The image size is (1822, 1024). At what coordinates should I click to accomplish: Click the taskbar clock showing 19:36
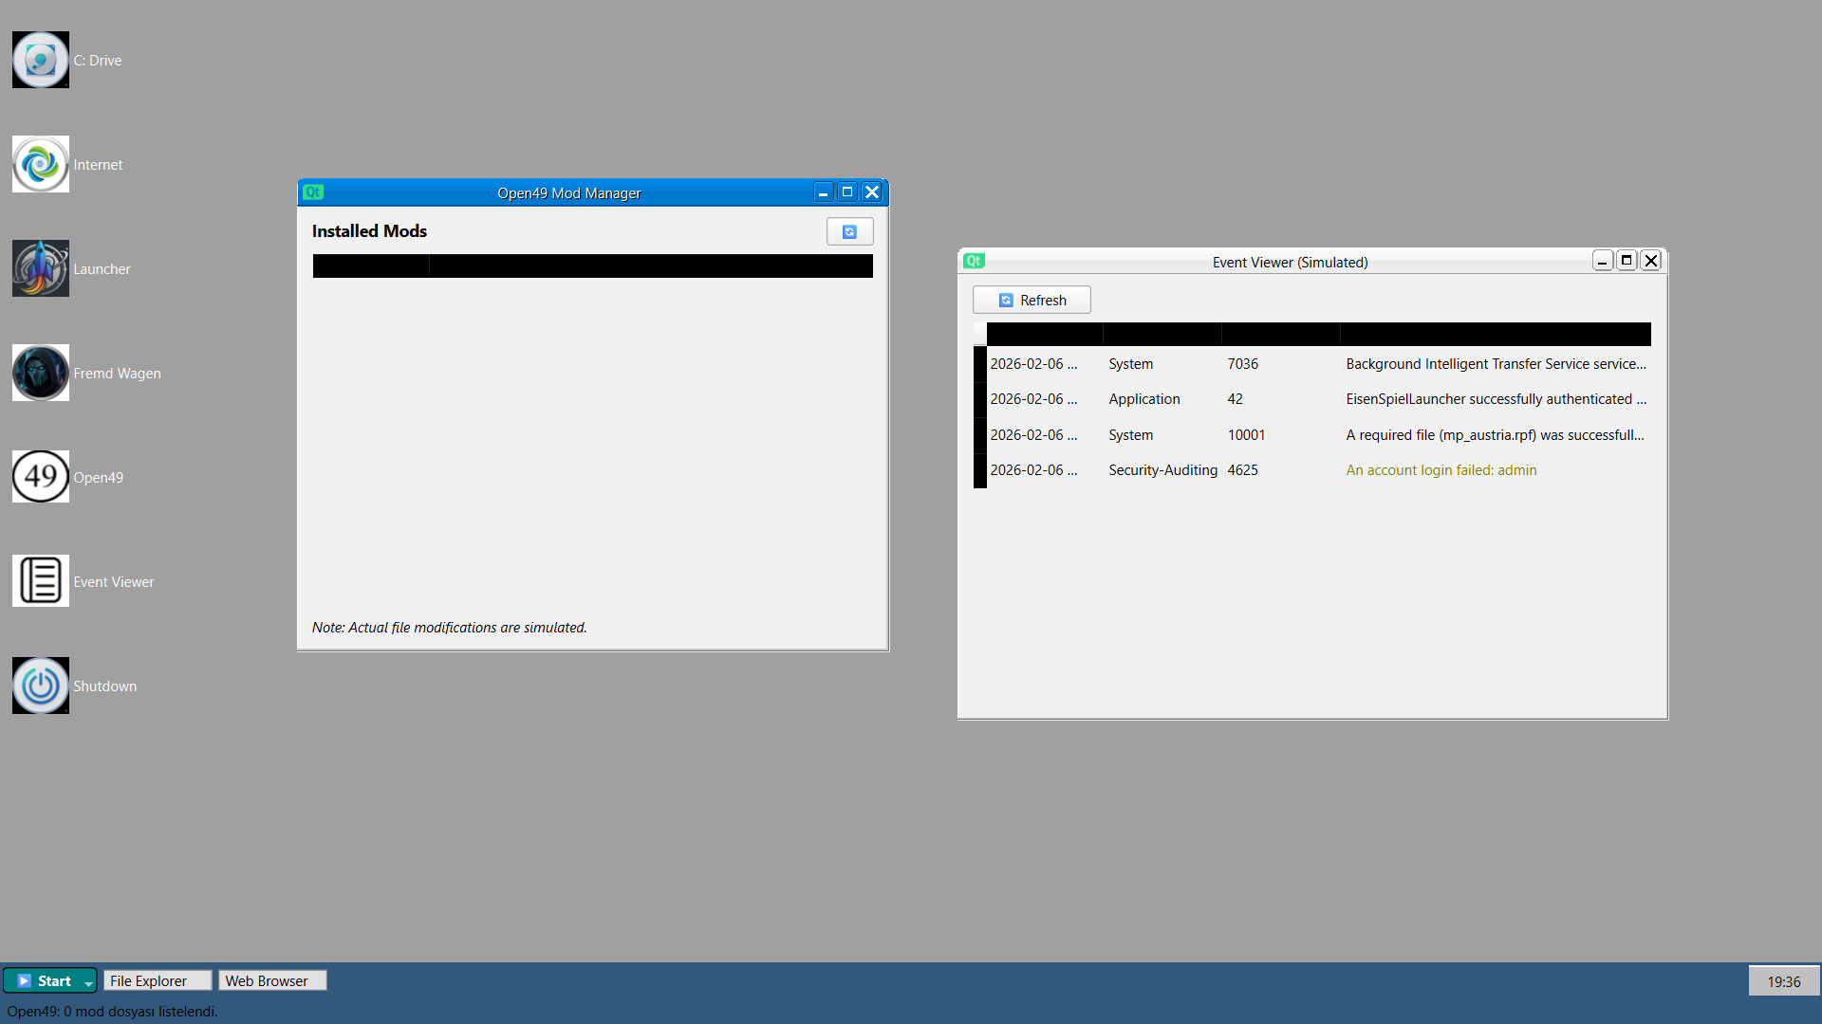1784,980
